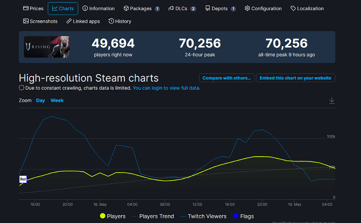
Task: Click Compare with others button
Action: point(227,78)
